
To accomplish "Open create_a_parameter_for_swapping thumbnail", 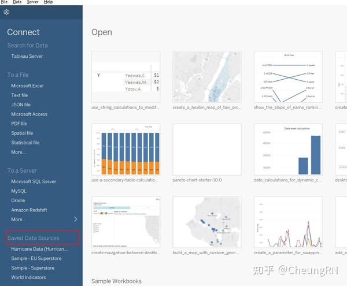I will coord(288,222).
